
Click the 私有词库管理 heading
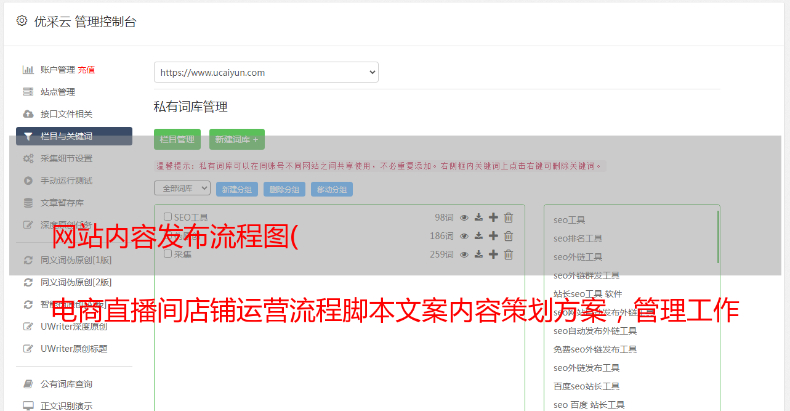point(191,107)
